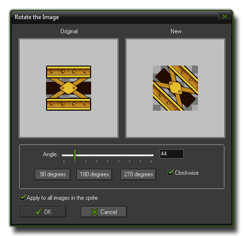Image resolution: width=243 pixels, height=236 pixels.
Task: Click the Clockwise label text
Action: click(187, 173)
